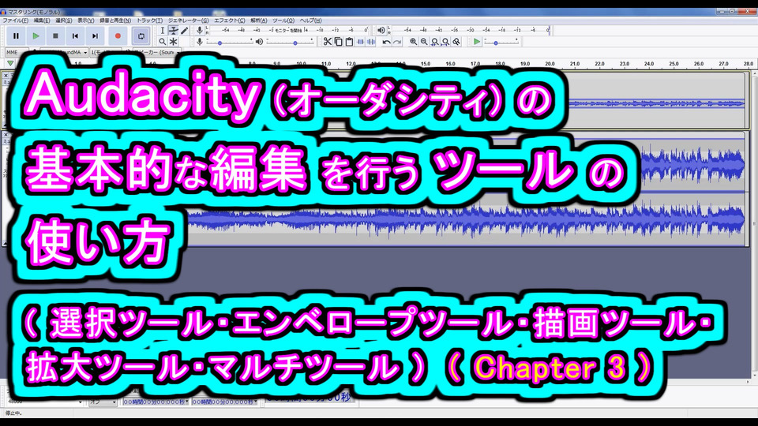Click the recording level meter to monitor
This screenshot has width=758, height=426.
tap(288, 30)
